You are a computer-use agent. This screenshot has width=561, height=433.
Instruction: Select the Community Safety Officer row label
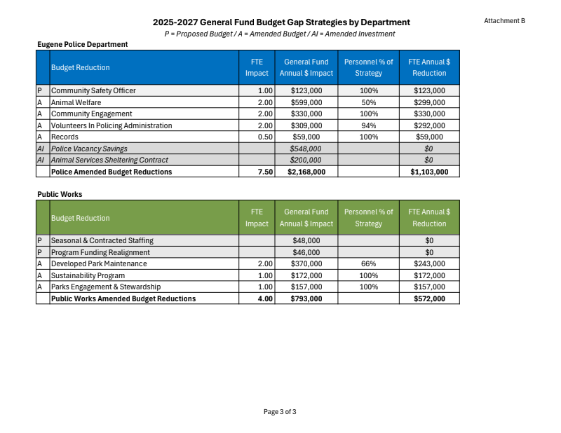tap(93, 90)
